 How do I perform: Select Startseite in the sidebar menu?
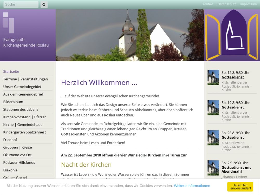[11, 71]
